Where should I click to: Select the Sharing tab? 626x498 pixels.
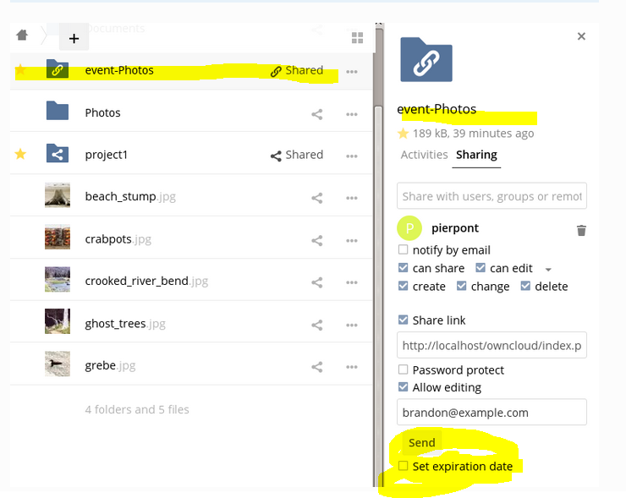click(x=476, y=155)
